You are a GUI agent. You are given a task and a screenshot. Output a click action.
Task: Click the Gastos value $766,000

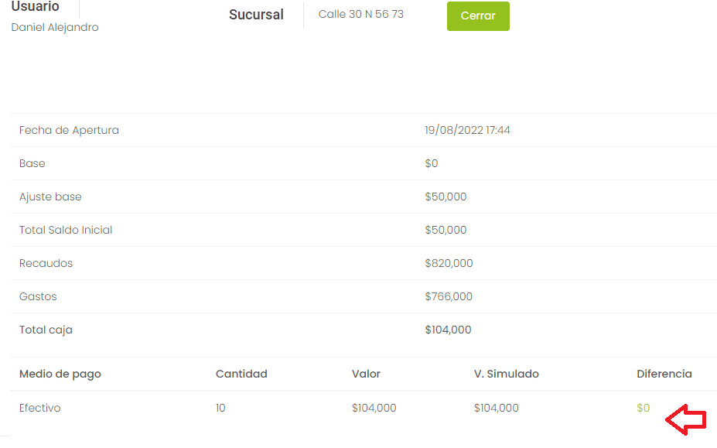pyautogui.click(x=449, y=296)
